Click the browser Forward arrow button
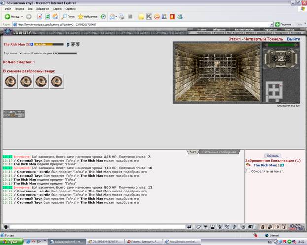The image size is (307, 245). (29, 17)
